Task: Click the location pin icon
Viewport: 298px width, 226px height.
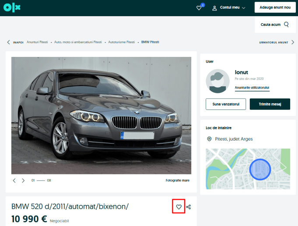Action: (209, 139)
